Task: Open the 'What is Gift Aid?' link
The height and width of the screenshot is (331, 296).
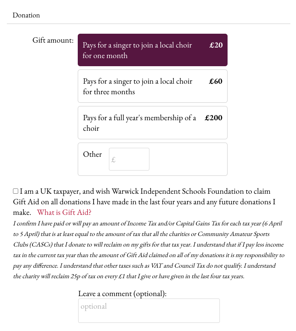Action: click(64, 212)
